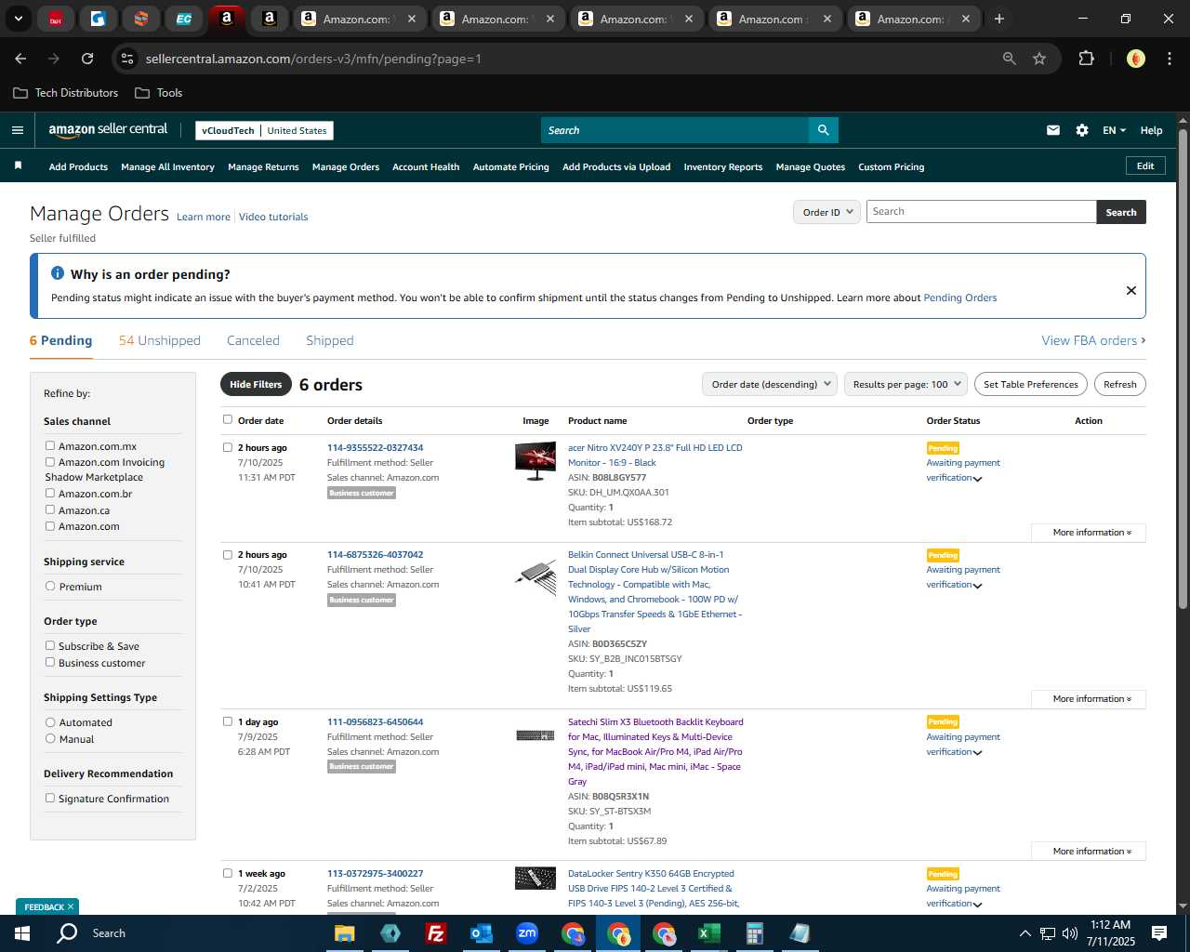The image size is (1190, 952).
Task: Click Set Table Preferences button
Action: pos(1031,384)
